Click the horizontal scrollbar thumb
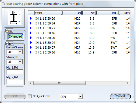 [59, 83]
